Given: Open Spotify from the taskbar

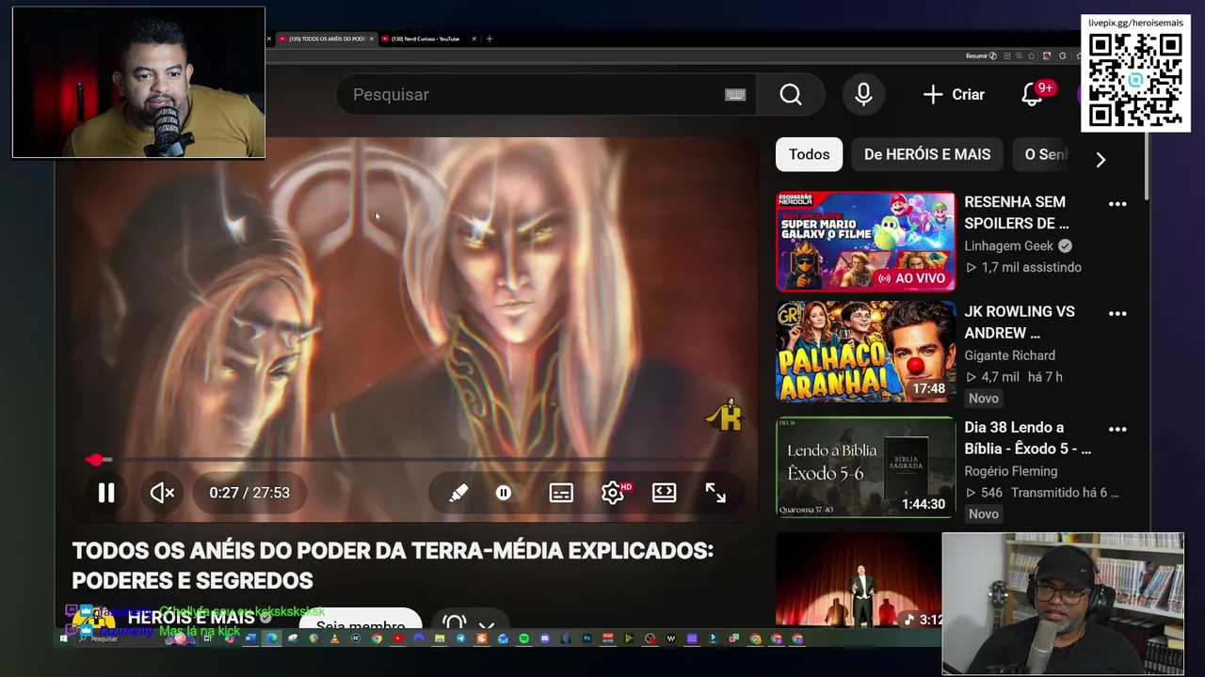Looking at the screenshot, I should tap(523, 639).
